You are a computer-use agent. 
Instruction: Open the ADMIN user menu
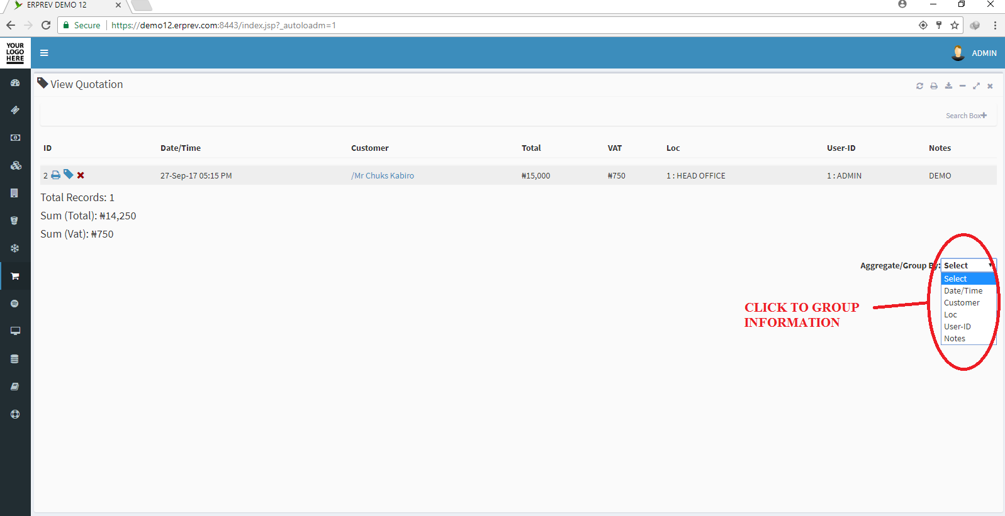984,53
